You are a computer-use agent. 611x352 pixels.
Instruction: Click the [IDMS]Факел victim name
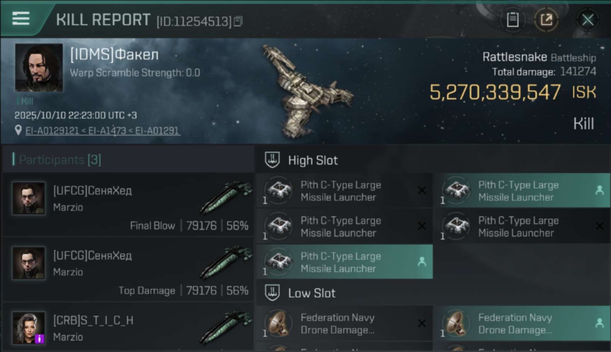pos(114,54)
